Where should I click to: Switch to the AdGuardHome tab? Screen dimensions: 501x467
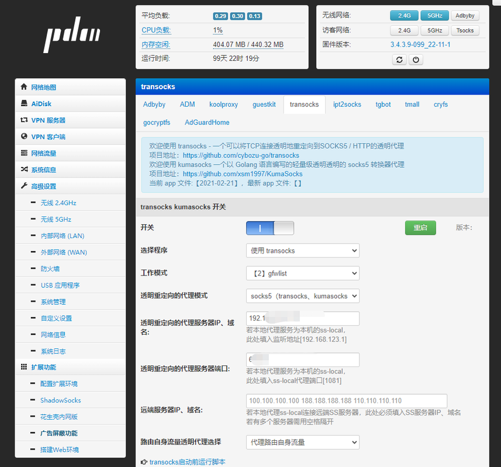207,122
